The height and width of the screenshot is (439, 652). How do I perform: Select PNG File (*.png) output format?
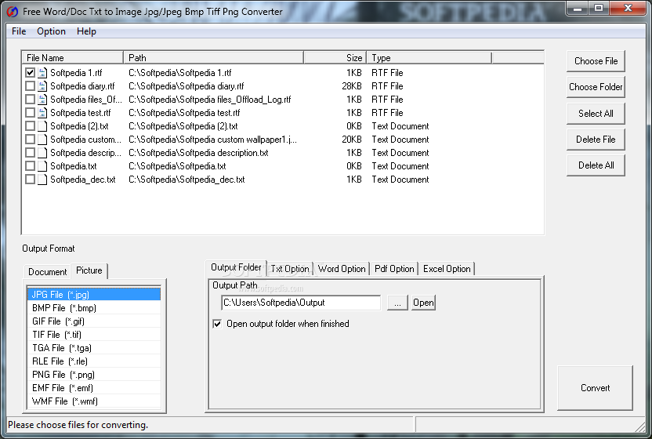94,375
